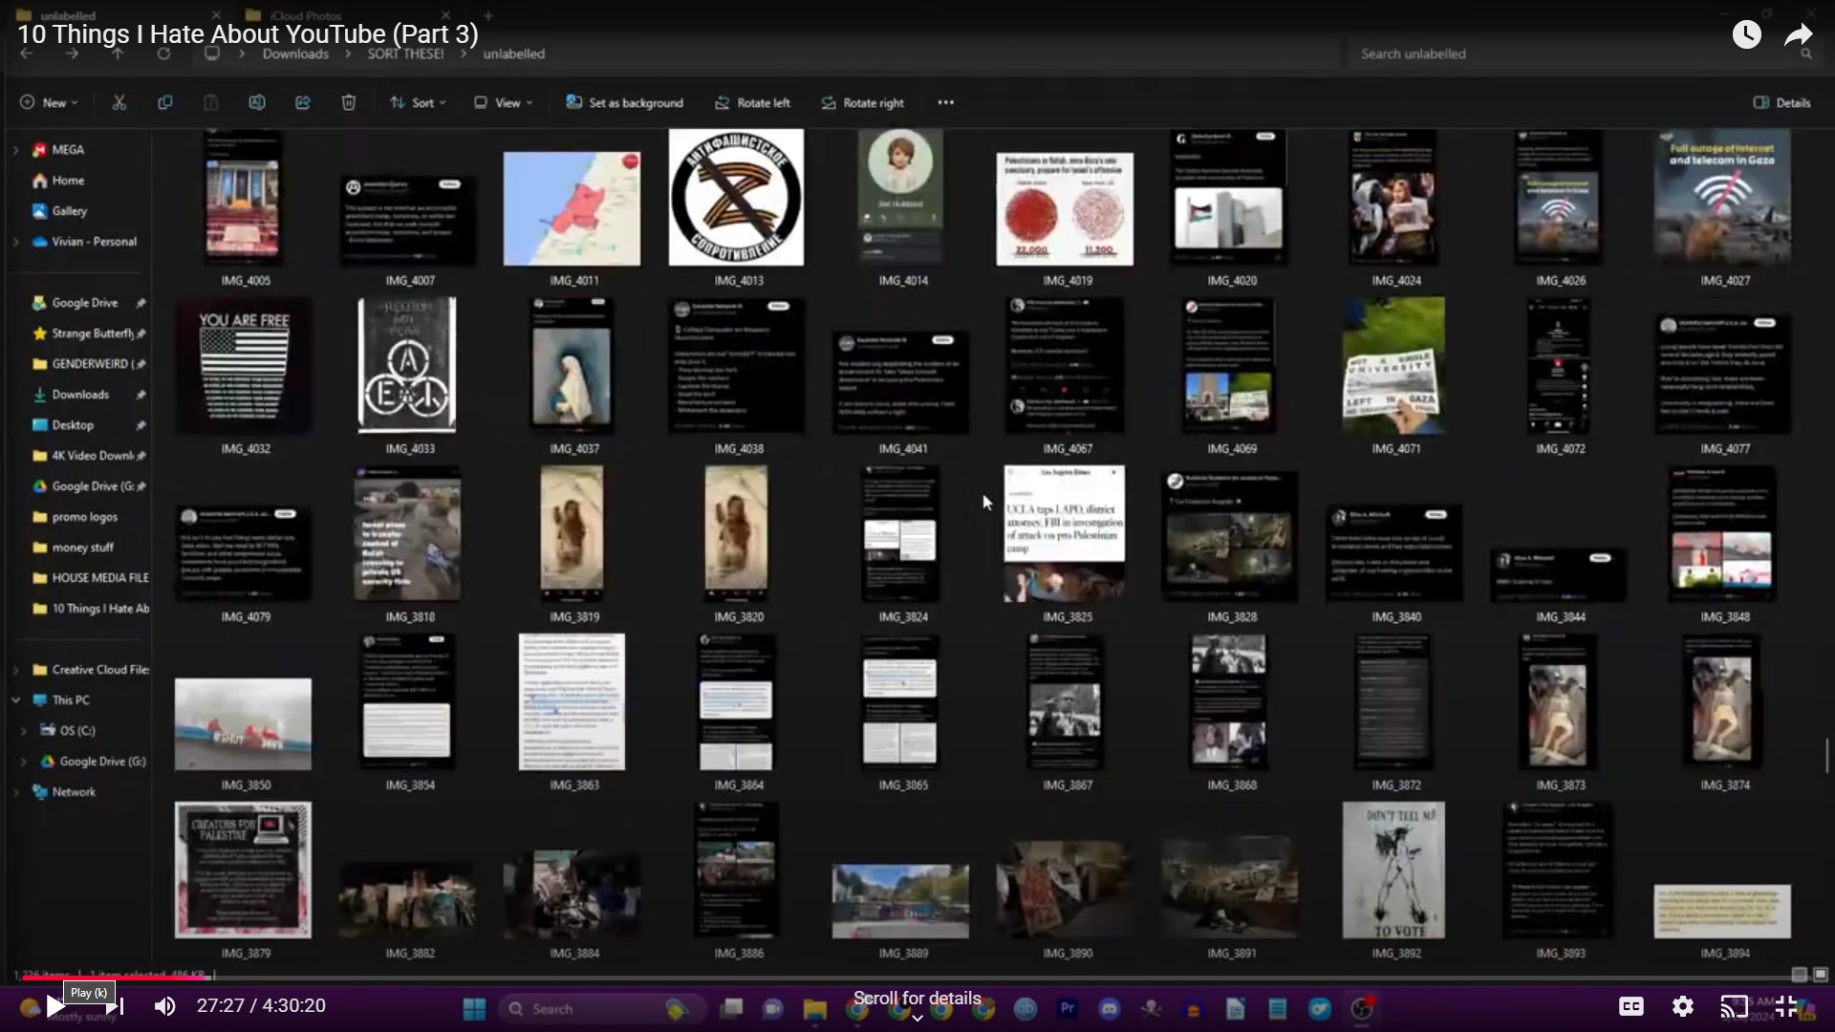The height and width of the screenshot is (1032, 1835).
Task: Expand the MEGA tree node
Action: click(x=15, y=150)
